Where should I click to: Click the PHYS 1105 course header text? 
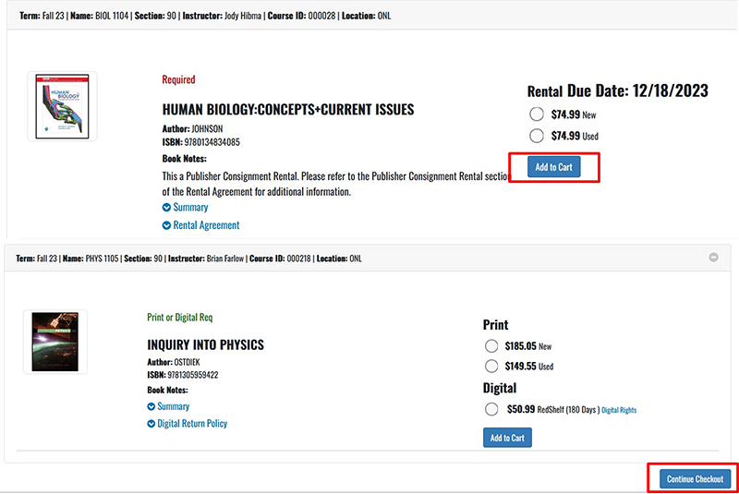point(188,259)
